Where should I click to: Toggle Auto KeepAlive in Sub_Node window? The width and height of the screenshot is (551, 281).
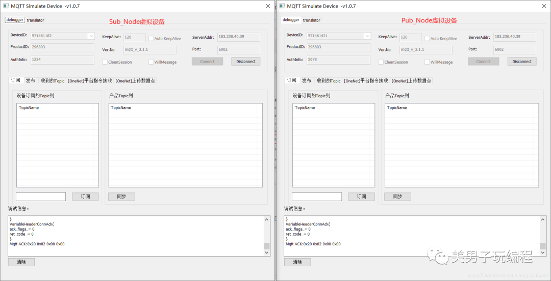tap(151, 39)
